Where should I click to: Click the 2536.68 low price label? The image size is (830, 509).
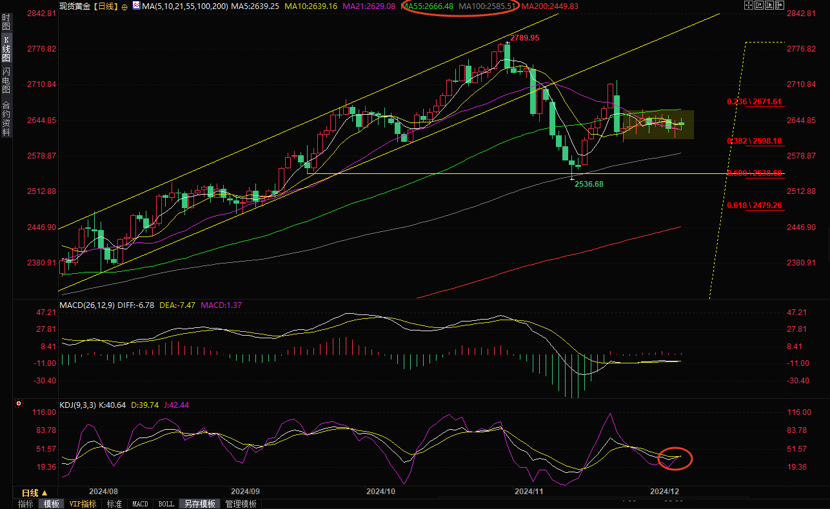pyautogui.click(x=589, y=184)
